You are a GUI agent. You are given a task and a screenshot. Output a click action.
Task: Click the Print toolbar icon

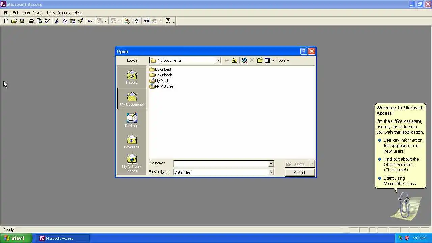pyautogui.click(x=31, y=21)
